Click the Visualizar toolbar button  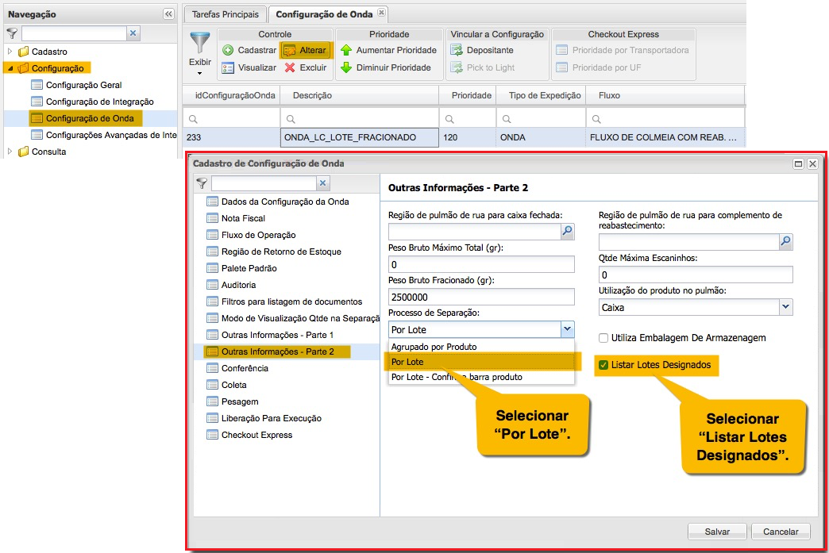point(249,67)
